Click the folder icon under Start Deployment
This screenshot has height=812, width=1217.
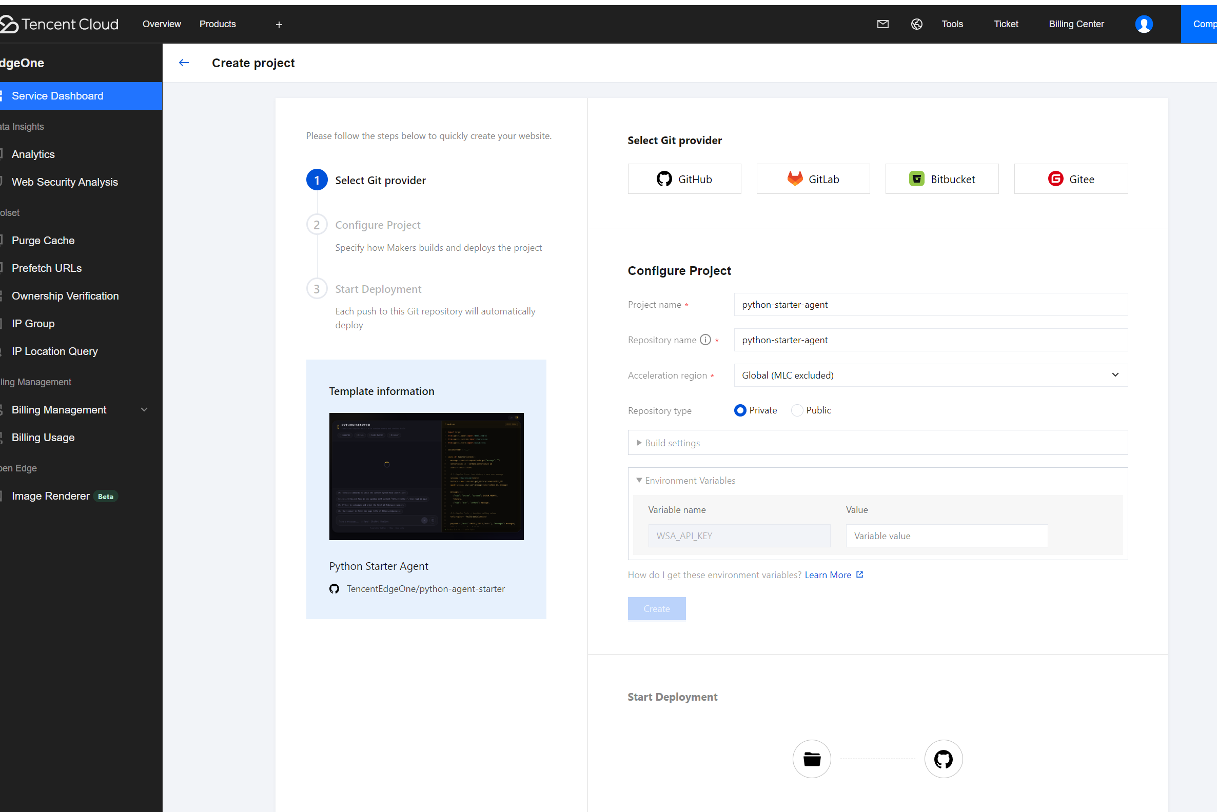tap(812, 759)
